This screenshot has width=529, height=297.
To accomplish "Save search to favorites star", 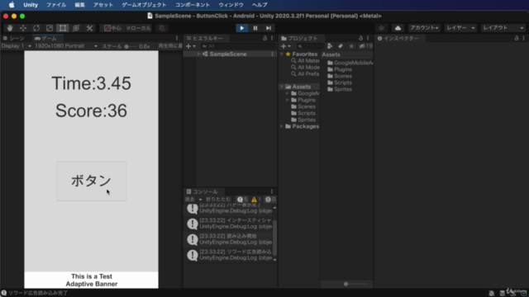I will coord(351,46).
